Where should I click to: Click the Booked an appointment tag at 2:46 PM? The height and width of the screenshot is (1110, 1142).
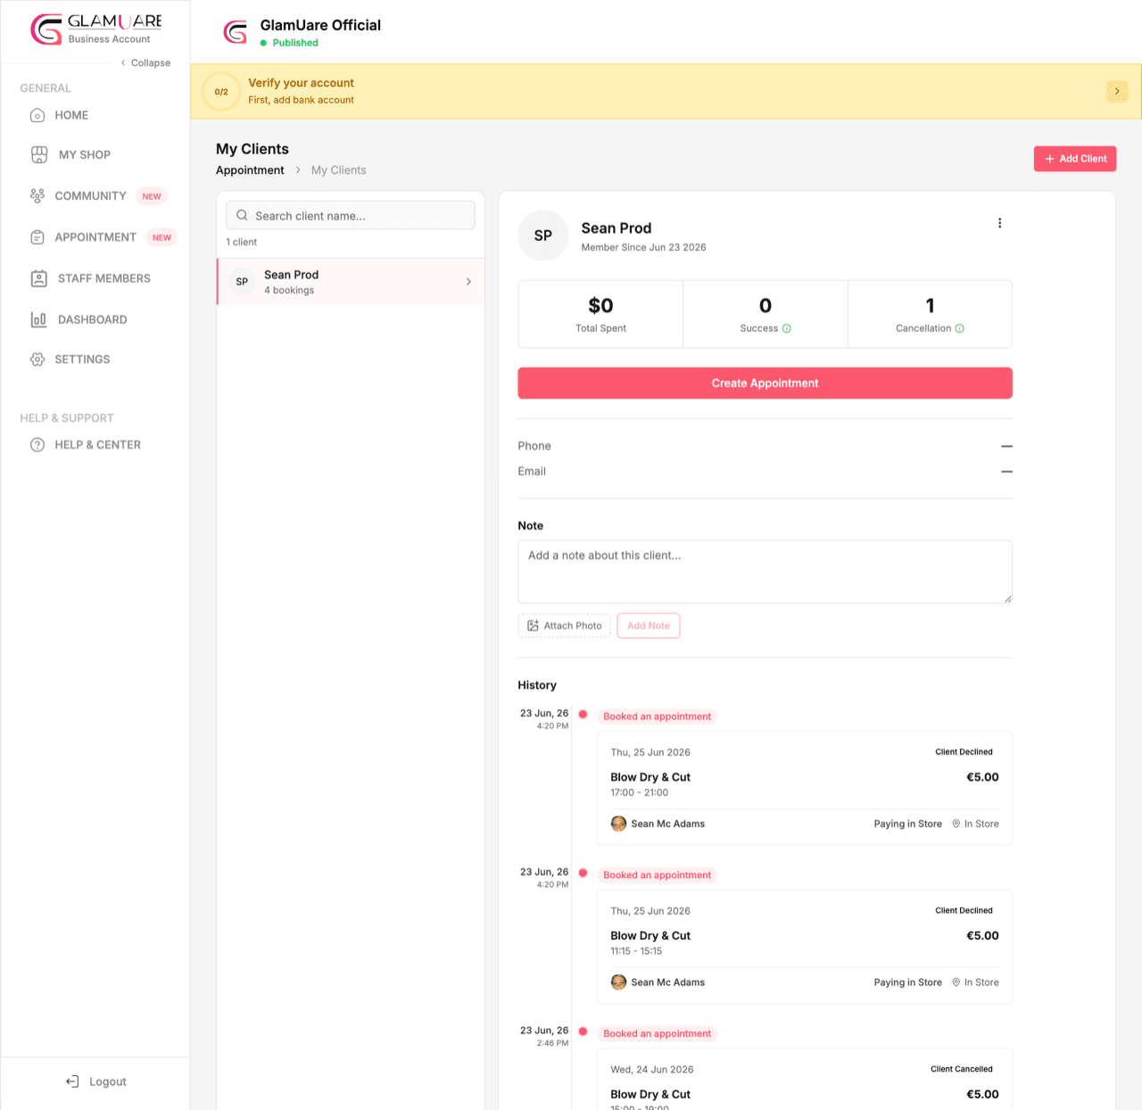658,1034
